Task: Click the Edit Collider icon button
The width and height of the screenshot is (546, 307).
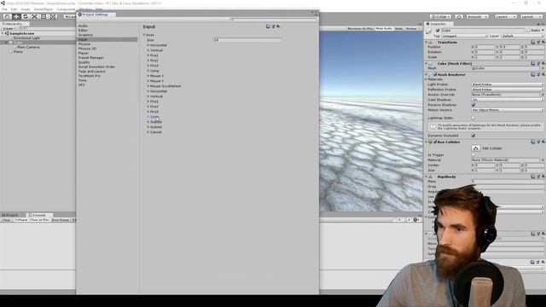Action: coord(476,148)
